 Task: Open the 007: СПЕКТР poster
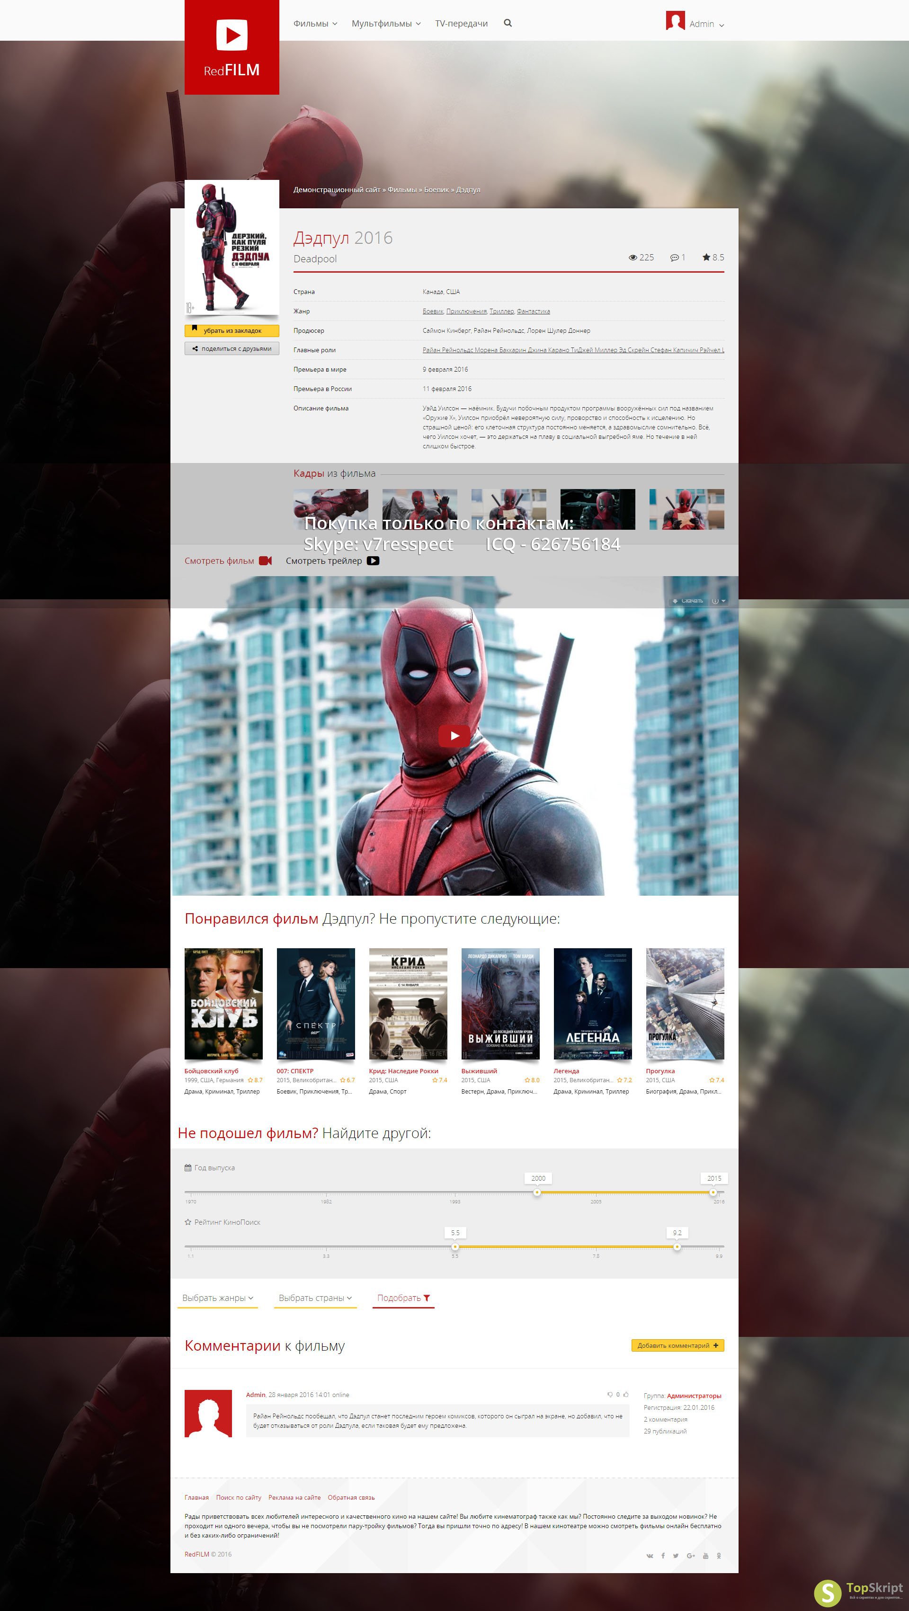(315, 1003)
